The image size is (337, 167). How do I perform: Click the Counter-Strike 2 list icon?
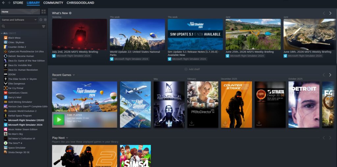(6, 47)
